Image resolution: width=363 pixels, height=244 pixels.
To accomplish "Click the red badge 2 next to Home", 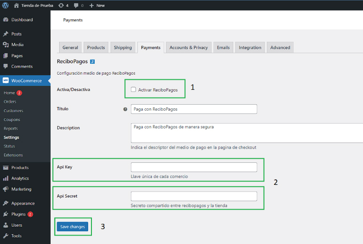I will point(19,93).
